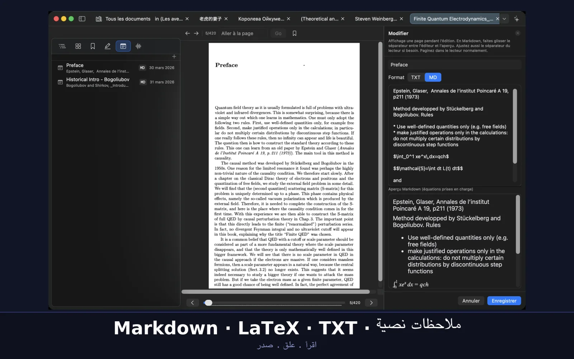Go to previous page chevron button
Viewport: 574px width, 359px height.
(192, 303)
